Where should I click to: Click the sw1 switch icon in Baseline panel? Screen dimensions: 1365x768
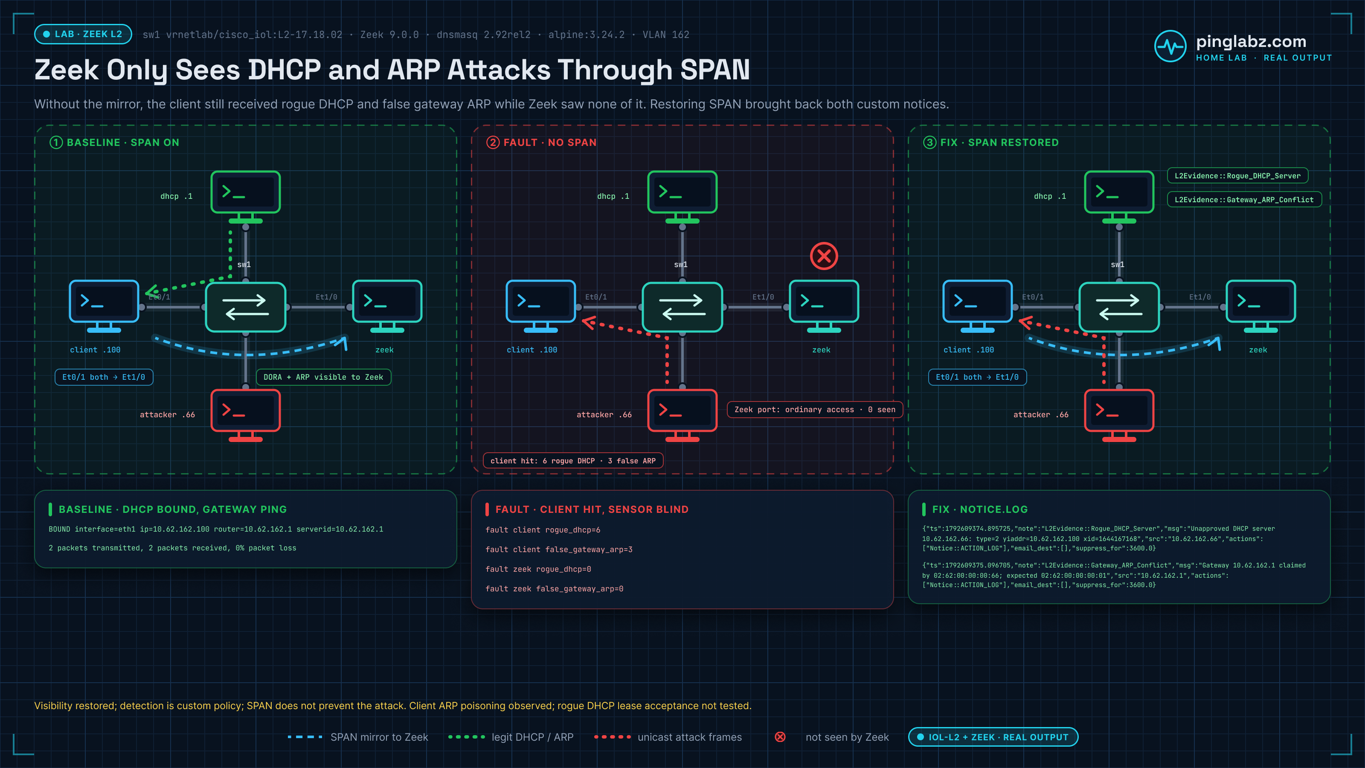pos(245,307)
